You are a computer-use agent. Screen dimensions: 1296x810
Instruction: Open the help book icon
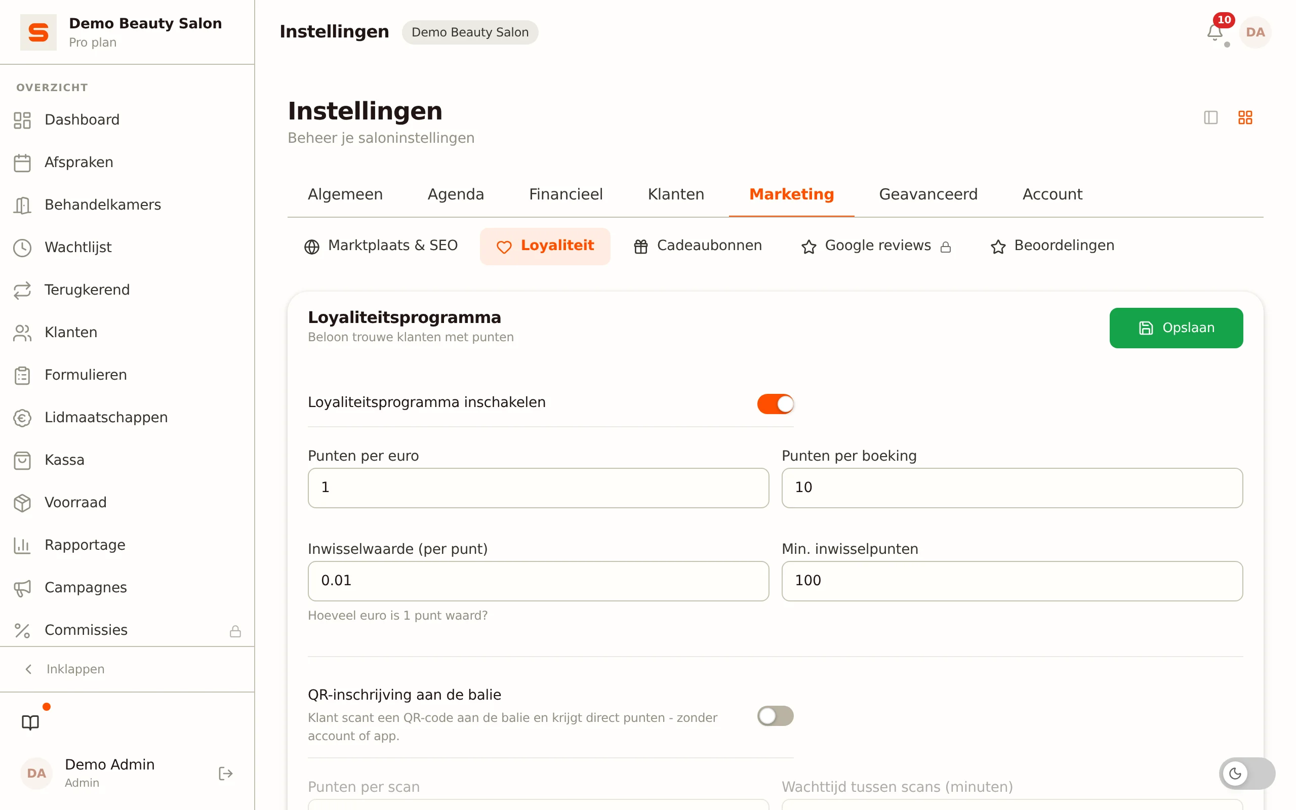click(x=30, y=723)
